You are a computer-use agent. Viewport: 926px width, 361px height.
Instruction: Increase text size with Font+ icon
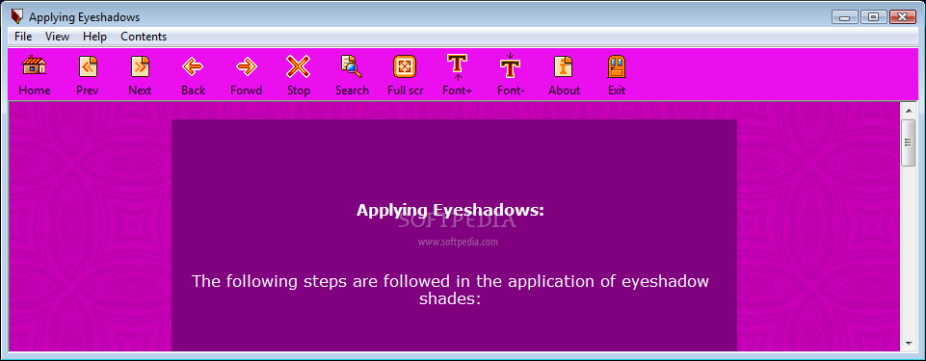[457, 66]
